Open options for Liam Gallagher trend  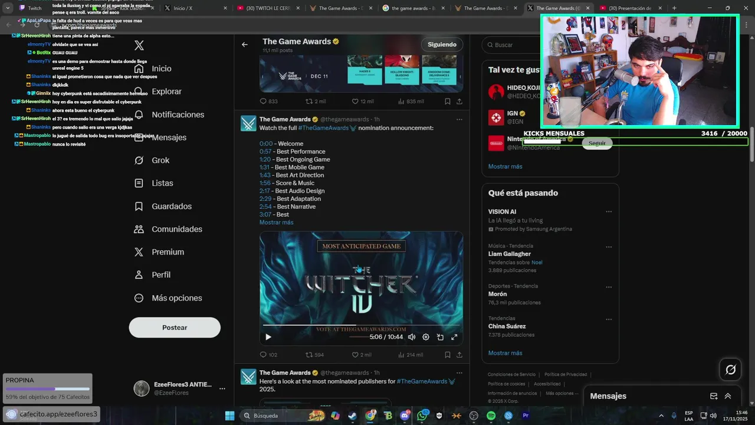(x=609, y=247)
